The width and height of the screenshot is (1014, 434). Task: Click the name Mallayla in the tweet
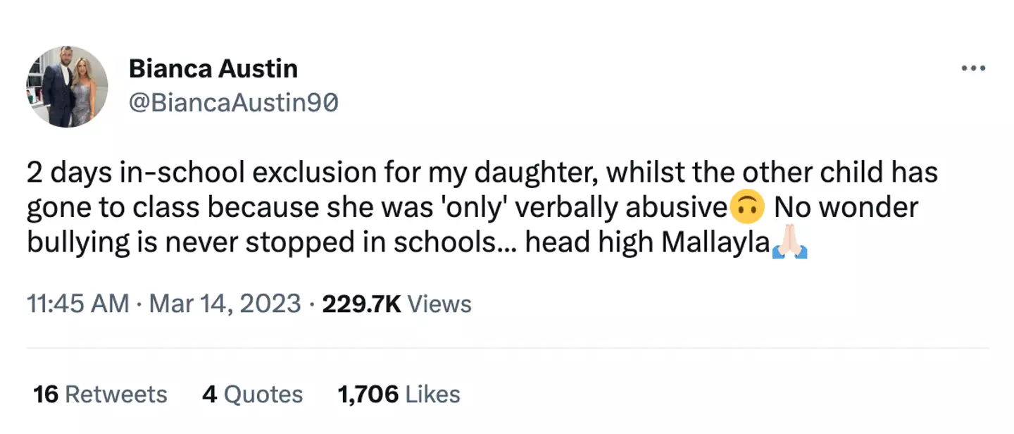[715, 242]
